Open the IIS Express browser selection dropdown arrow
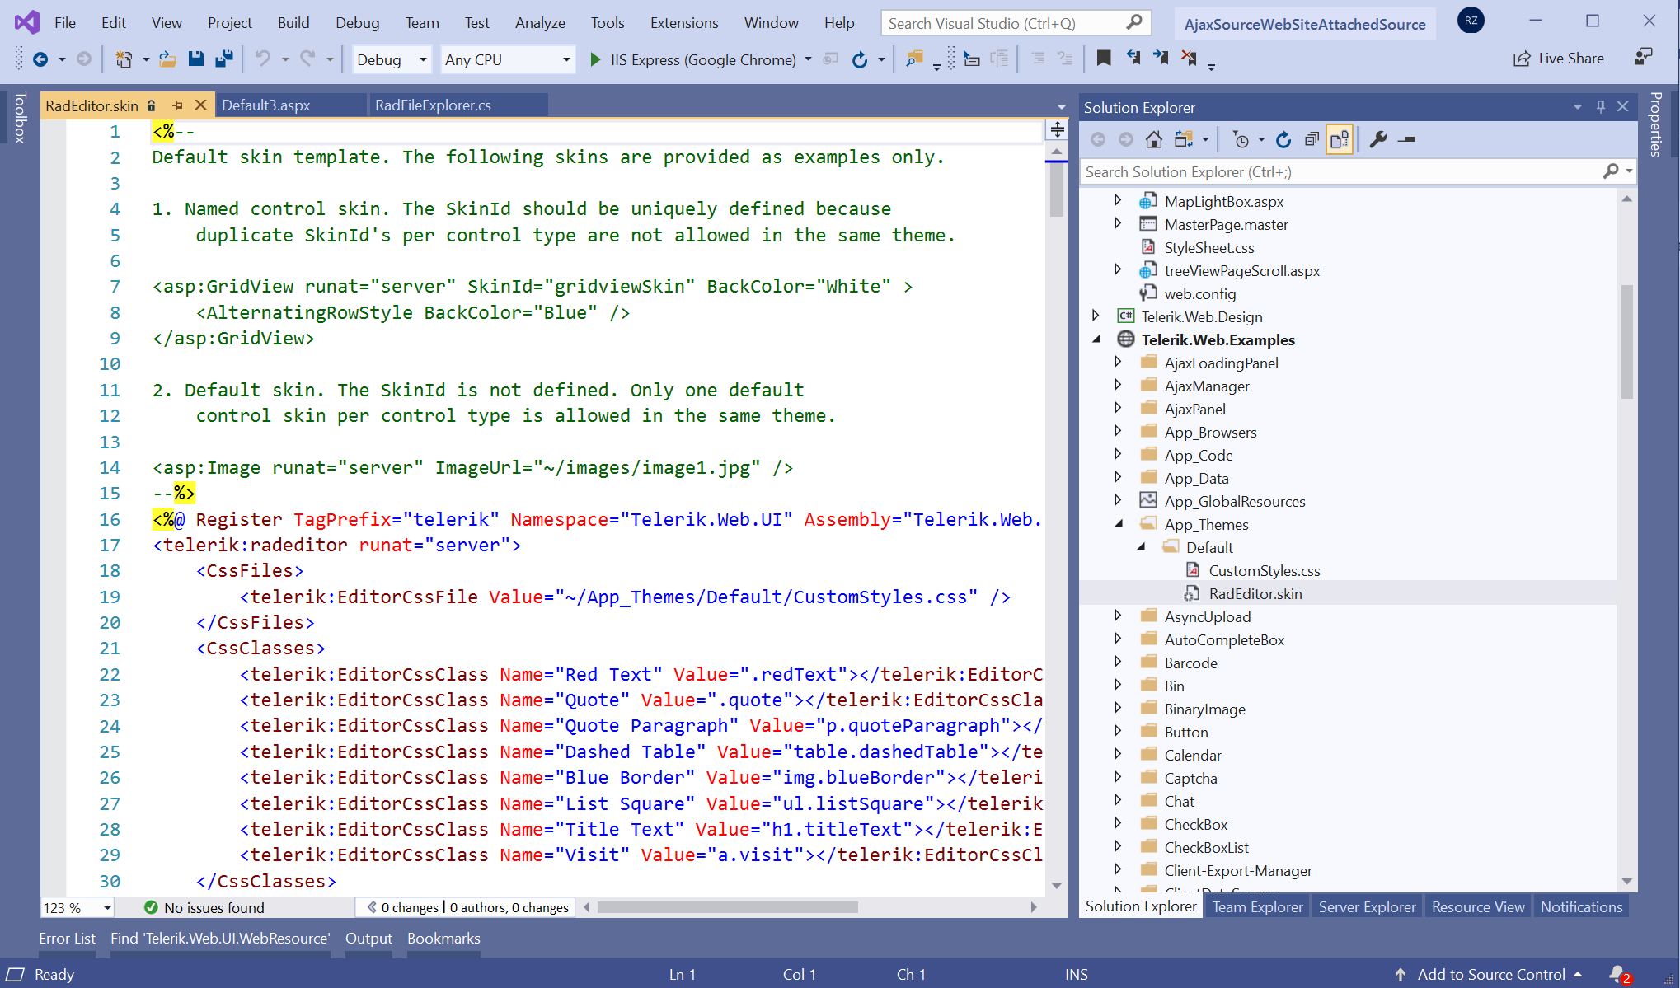Screen dimensions: 1680x988 809,59
